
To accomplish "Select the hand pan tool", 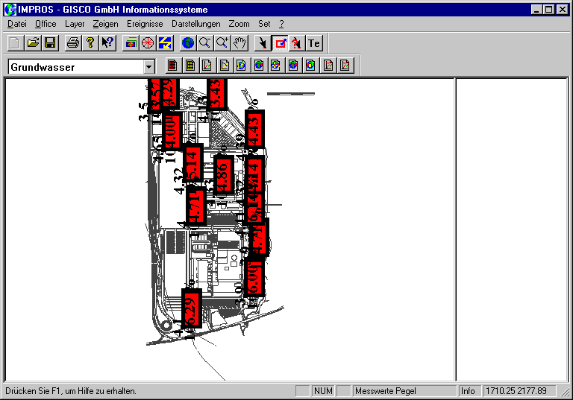I will [239, 43].
